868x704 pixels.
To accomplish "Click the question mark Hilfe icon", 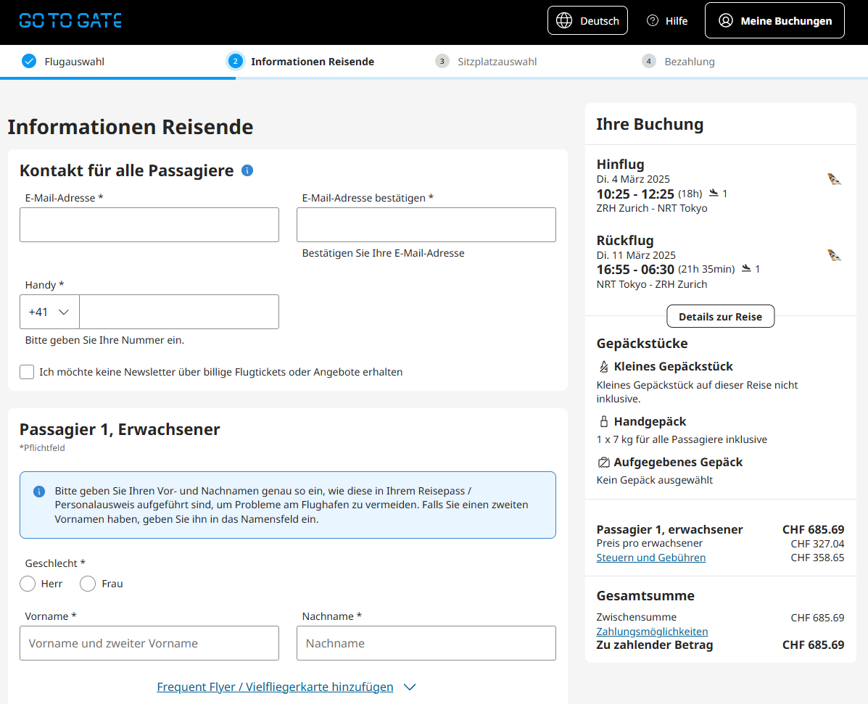I will (x=653, y=21).
